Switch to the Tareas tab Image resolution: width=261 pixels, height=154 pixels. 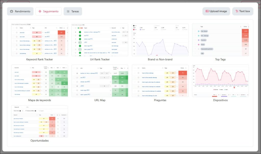coord(73,11)
